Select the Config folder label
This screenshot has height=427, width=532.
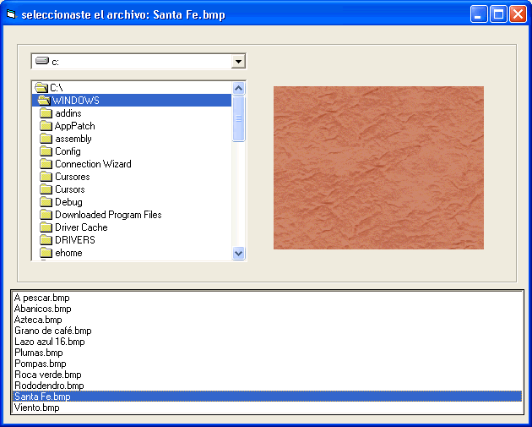68,151
